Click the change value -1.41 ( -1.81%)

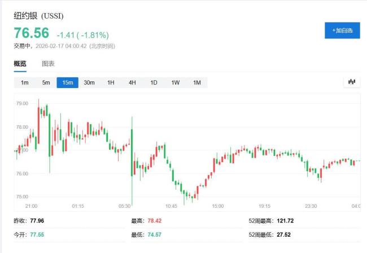tap(83, 35)
